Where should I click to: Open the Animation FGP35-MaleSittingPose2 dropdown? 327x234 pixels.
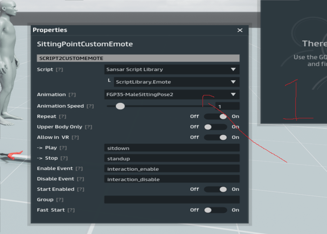pos(172,95)
